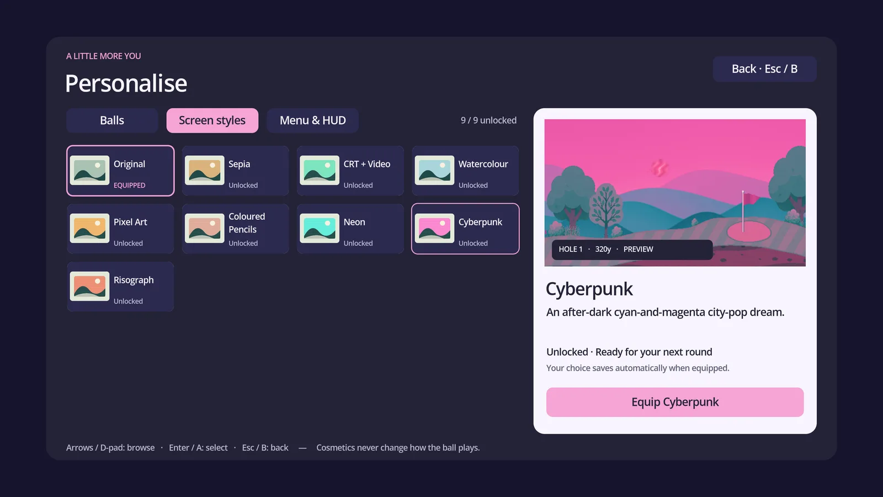Click 'Unlocked · Ready for your next round'
The image size is (883, 497).
pos(629,352)
